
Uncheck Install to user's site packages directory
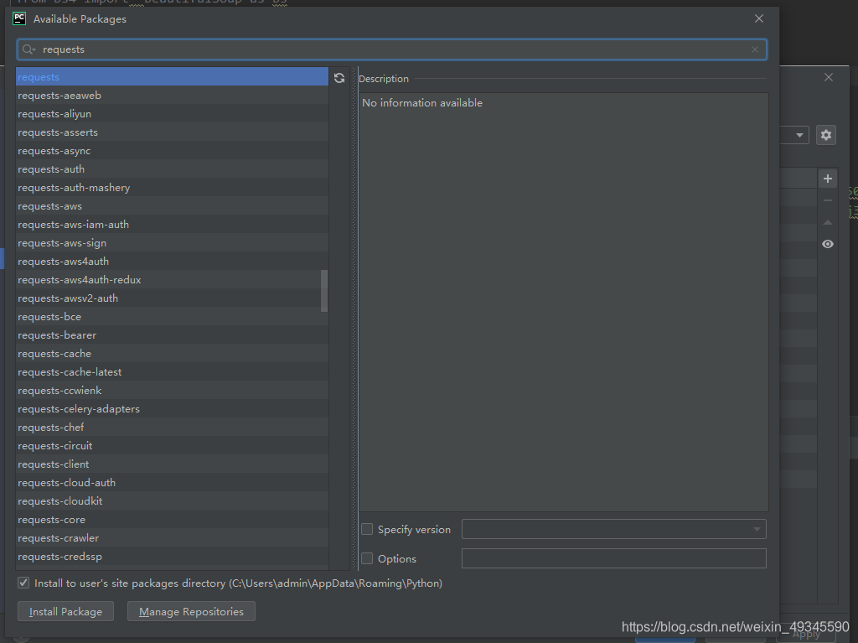coord(23,583)
